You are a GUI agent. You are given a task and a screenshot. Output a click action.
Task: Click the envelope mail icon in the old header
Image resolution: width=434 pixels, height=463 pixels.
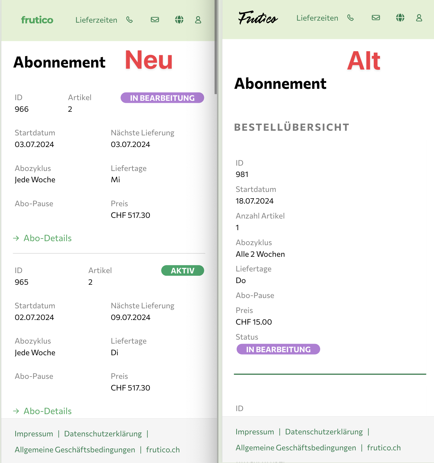click(x=376, y=18)
